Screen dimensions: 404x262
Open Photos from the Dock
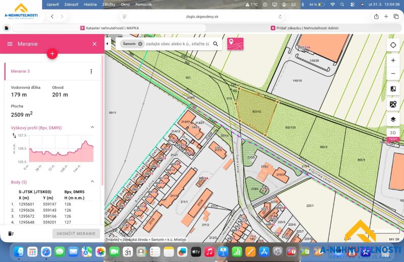[100, 252]
